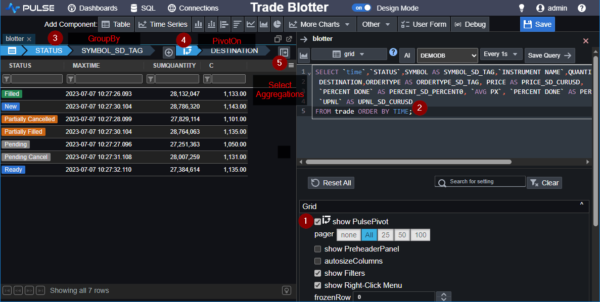Click the Save button
Image resolution: width=600 pixels, height=302 pixels.
tap(537, 24)
